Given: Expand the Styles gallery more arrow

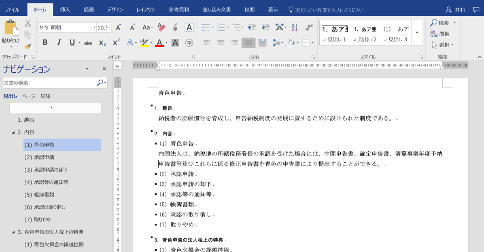Looking at the screenshot, I should click(x=417, y=33).
